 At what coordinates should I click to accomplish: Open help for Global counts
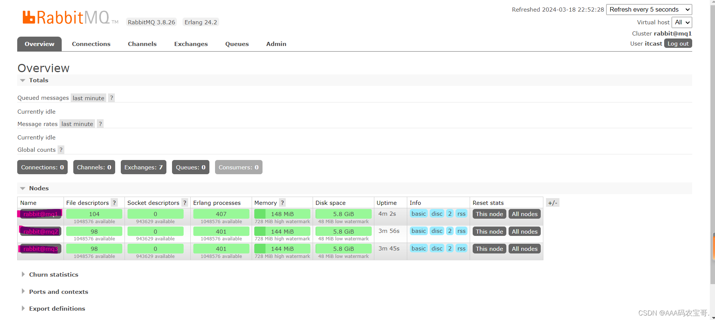click(61, 150)
